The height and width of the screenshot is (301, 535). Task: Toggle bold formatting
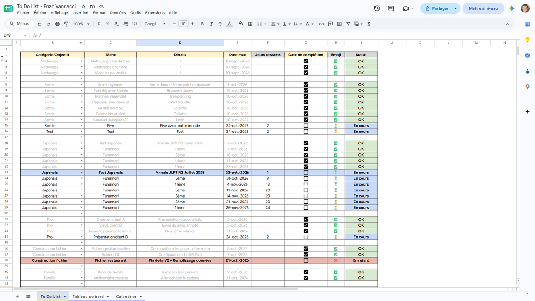point(202,24)
